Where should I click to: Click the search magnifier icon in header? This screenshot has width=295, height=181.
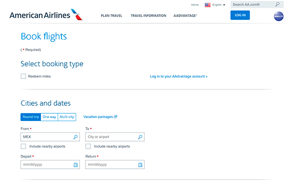278,4
